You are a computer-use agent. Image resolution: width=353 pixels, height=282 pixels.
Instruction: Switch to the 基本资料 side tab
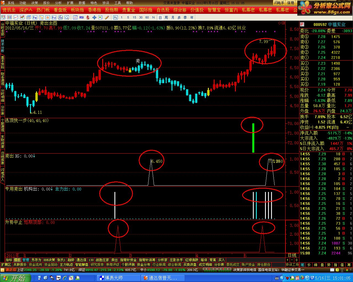[x=2, y=62]
